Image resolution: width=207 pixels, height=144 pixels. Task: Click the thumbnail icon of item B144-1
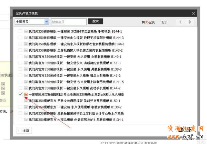coord(25,31)
